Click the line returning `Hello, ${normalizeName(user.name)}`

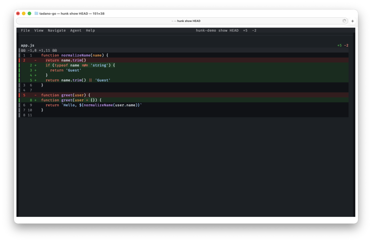(x=184, y=105)
